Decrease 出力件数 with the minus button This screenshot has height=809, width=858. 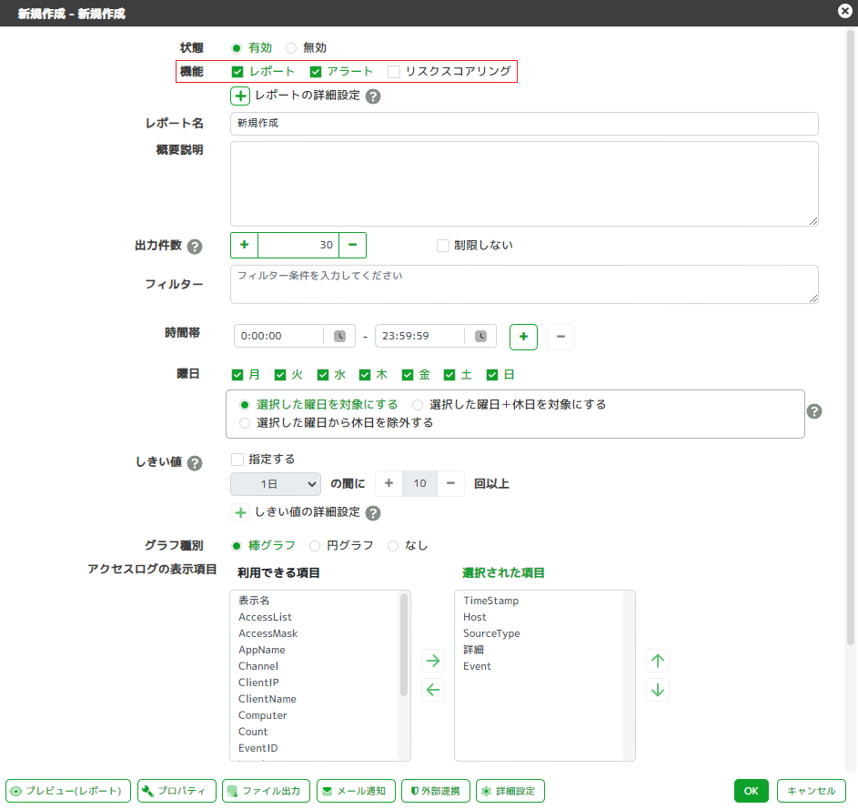[x=353, y=245]
